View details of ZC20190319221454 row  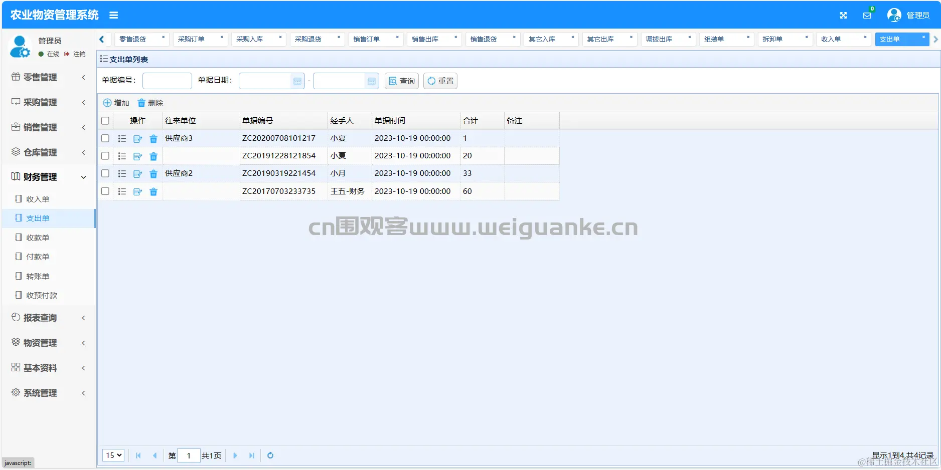(x=122, y=174)
